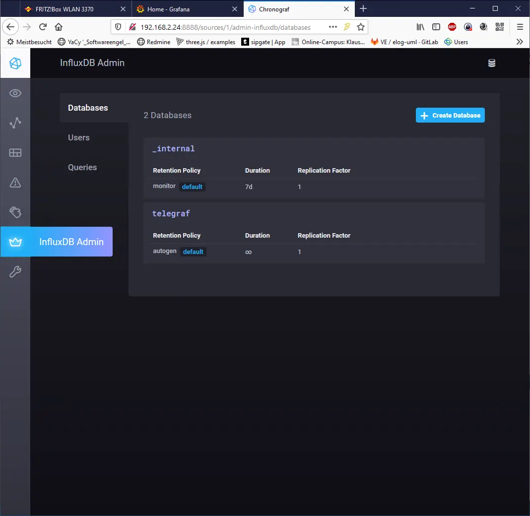Toggle the default retention policy for monitor
This screenshot has width=530, height=516.
[192, 187]
